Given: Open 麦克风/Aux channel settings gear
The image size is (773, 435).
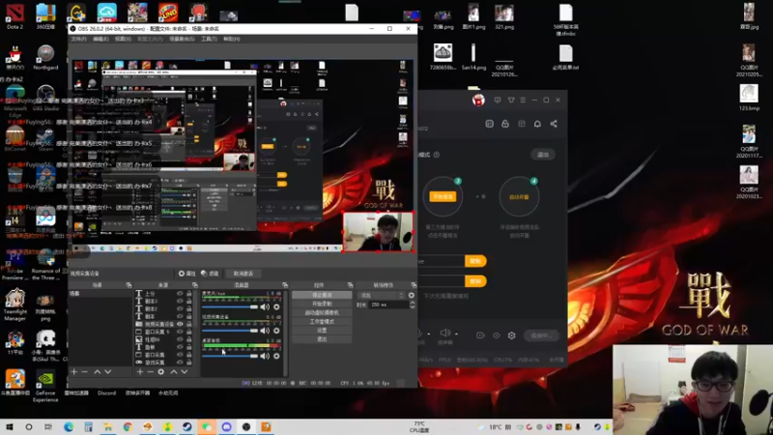Looking at the screenshot, I should click(x=276, y=306).
